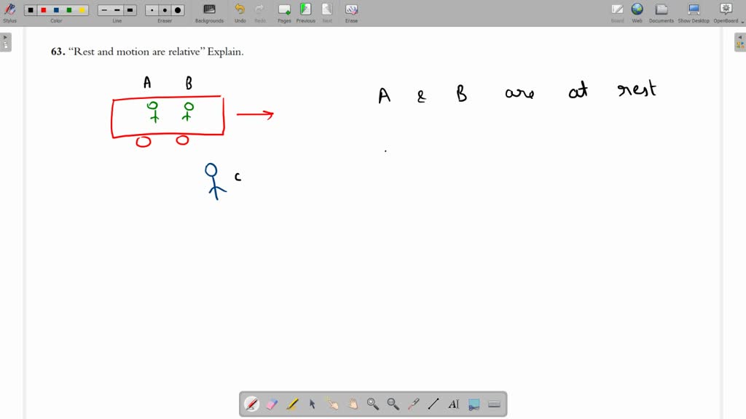Select the Pen tool in the bottom toolbar
This screenshot has width=746, height=419.
click(x=251, y=404)
